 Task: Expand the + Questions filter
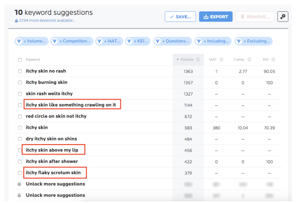[173, 41]
